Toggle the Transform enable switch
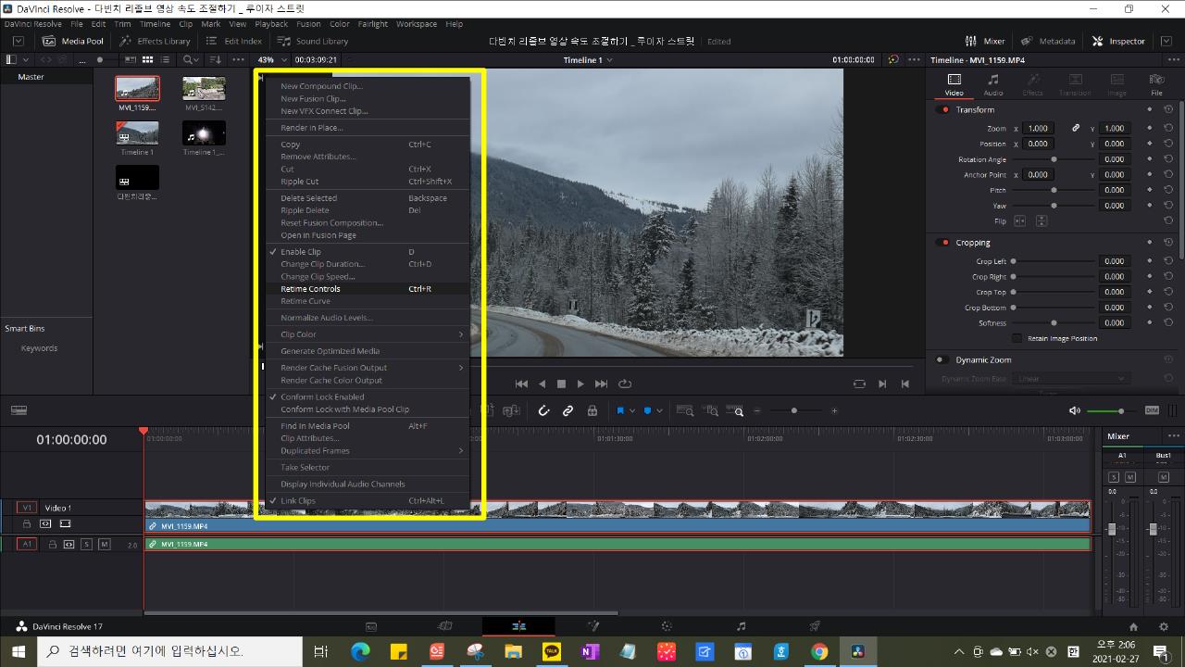The width and height of the screenshot is (1185, 667). point(944,109)
